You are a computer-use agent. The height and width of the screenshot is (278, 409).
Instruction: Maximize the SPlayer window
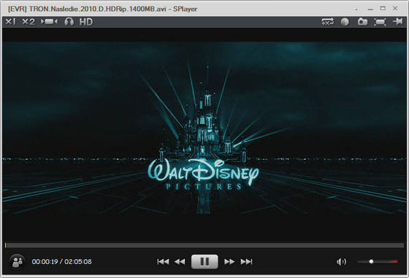pyautogui.click(x=383, y=9)
